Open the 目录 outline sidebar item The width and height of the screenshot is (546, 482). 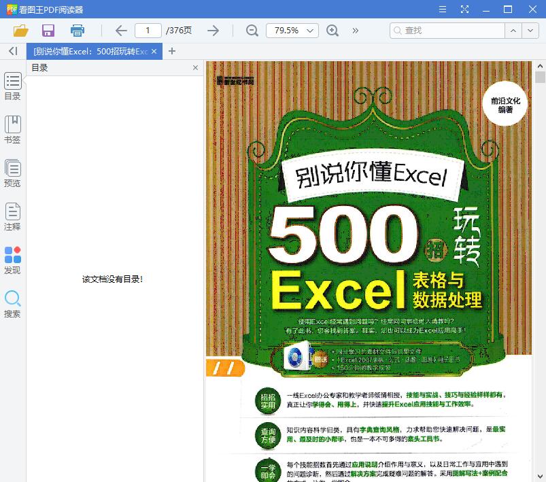tap(12, 86)
